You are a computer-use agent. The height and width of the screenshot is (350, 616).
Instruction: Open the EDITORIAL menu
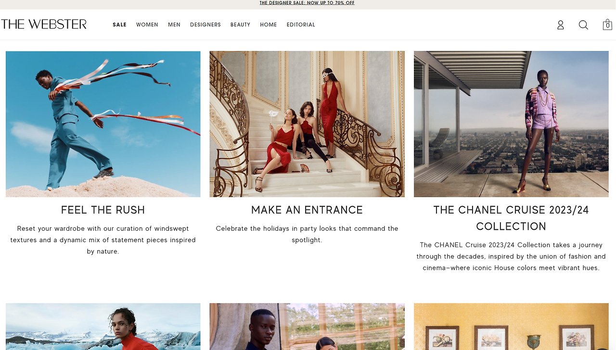(x=301, y=25)
